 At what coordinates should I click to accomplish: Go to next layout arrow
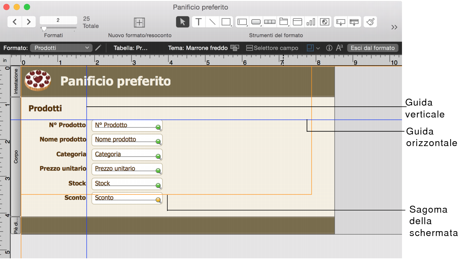pos(29,22)
